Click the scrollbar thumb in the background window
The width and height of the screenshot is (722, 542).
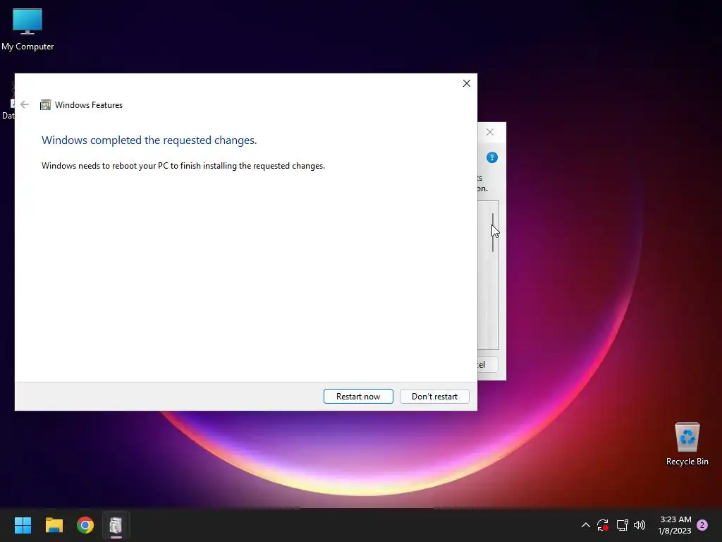[493, 232]
